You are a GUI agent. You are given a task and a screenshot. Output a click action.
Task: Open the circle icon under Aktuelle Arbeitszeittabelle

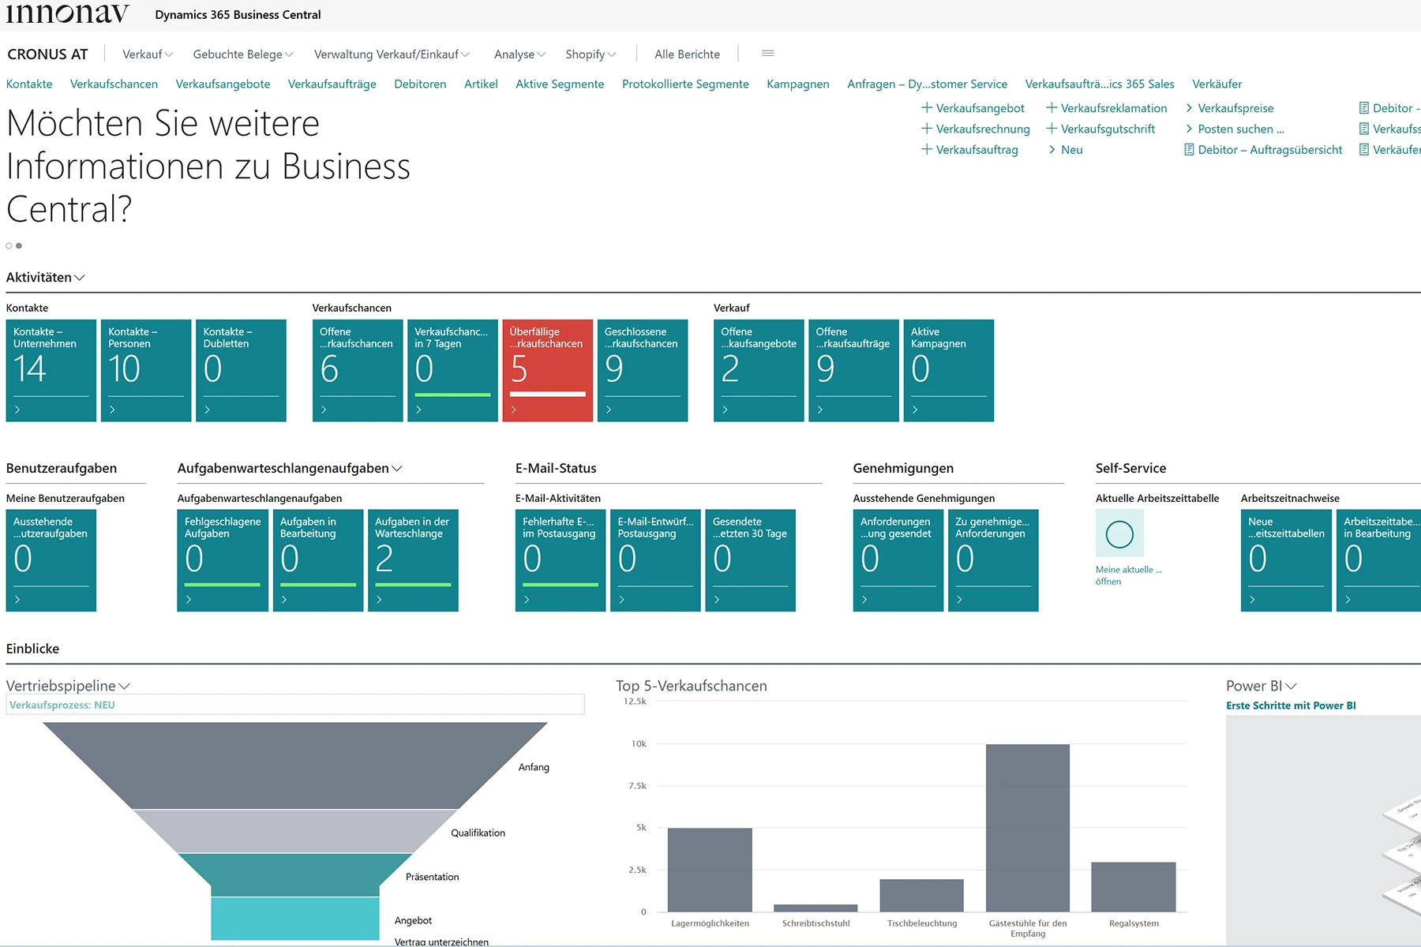coord(1119,534)
